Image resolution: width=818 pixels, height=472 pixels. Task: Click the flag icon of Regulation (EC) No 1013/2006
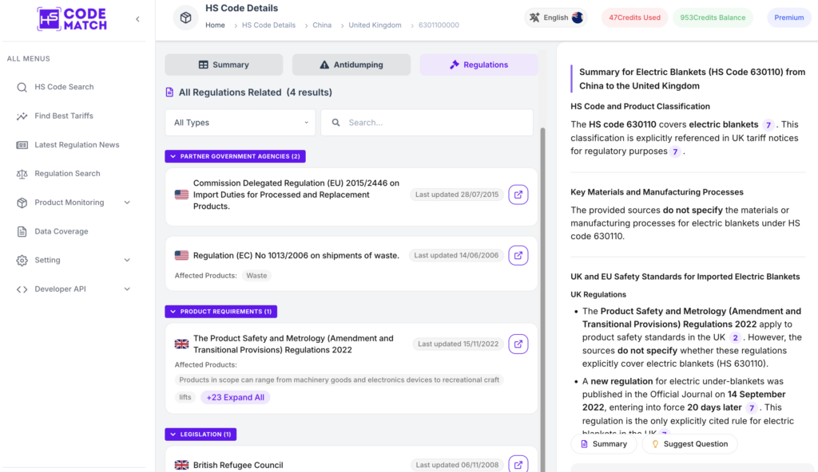coord(181,255)
